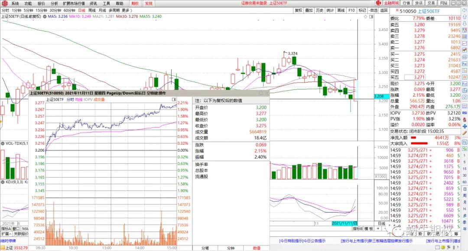Toggle 均线 display in the intraday popup
The image size is (468, 251).
(x=78, y=99)
